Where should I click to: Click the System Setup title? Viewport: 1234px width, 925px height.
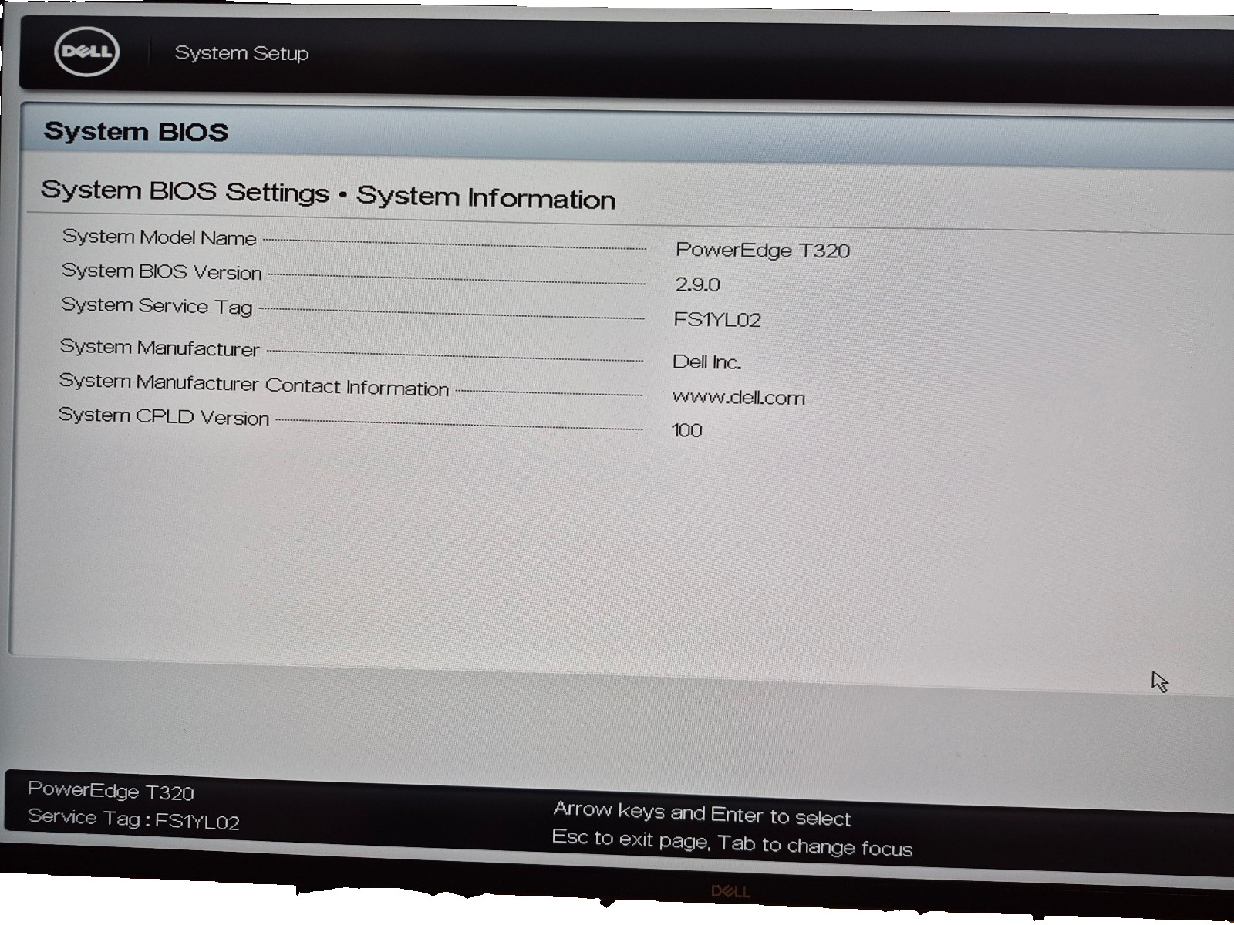coord(241,53)
